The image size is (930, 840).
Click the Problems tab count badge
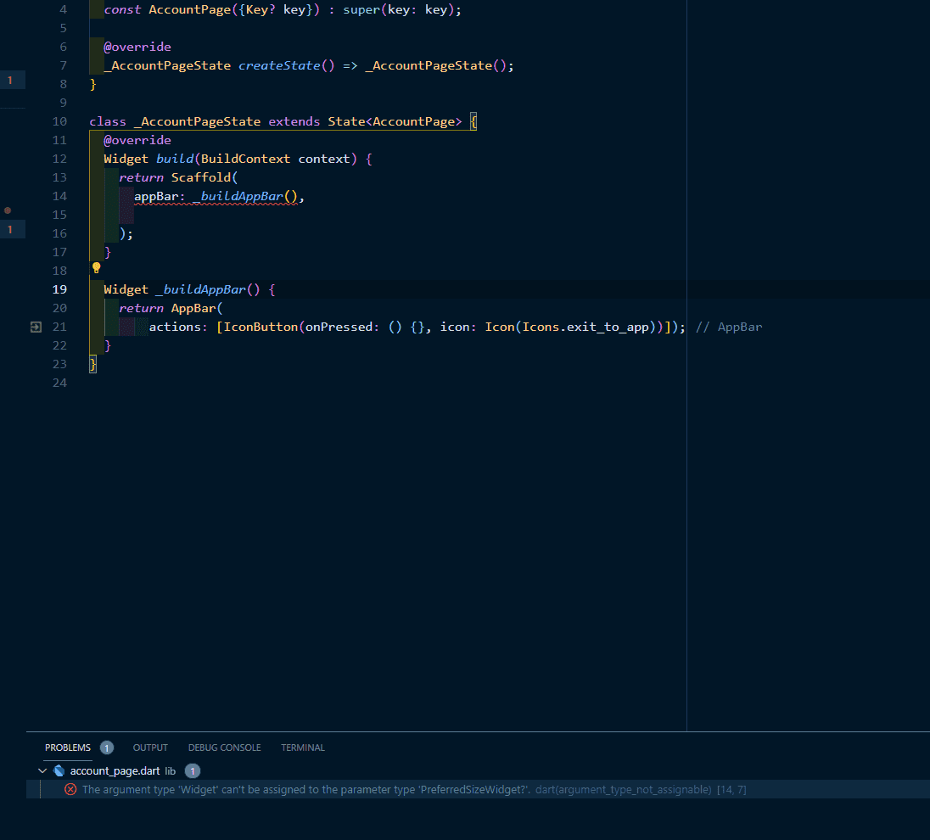pyautogui.click(x=107, y=748)
